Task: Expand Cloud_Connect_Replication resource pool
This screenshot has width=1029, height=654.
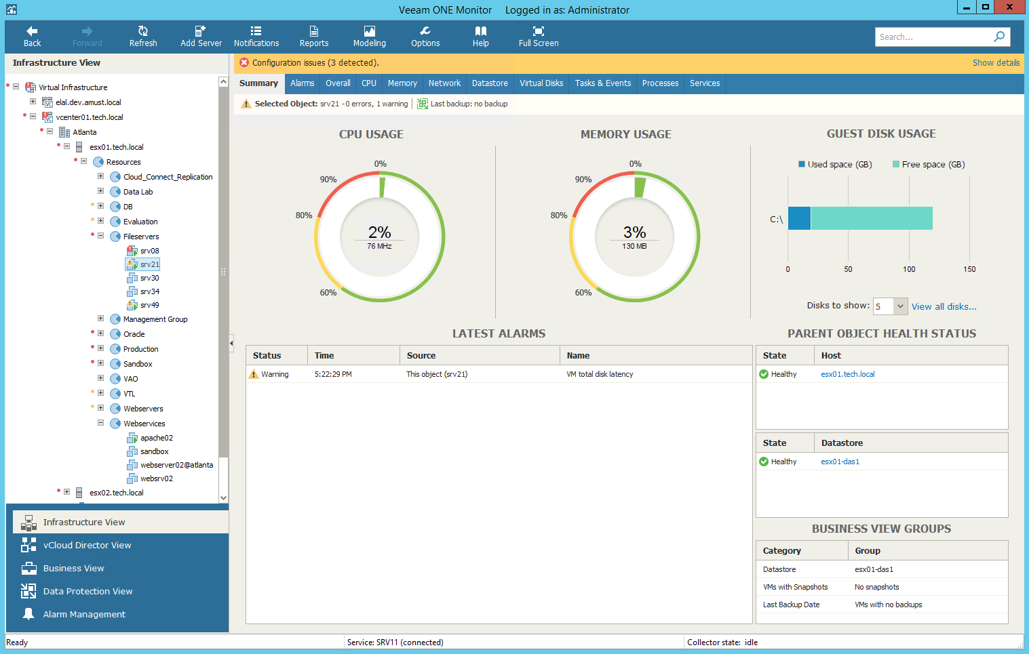Action: pos(100,176)
